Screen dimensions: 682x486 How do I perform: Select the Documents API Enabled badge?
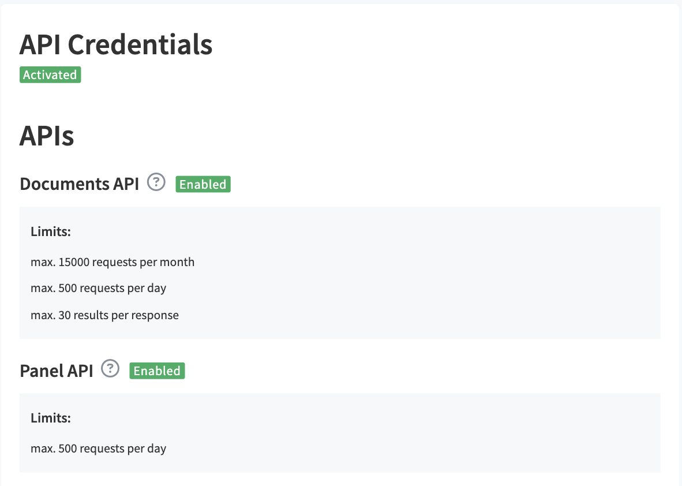point(203,184)
